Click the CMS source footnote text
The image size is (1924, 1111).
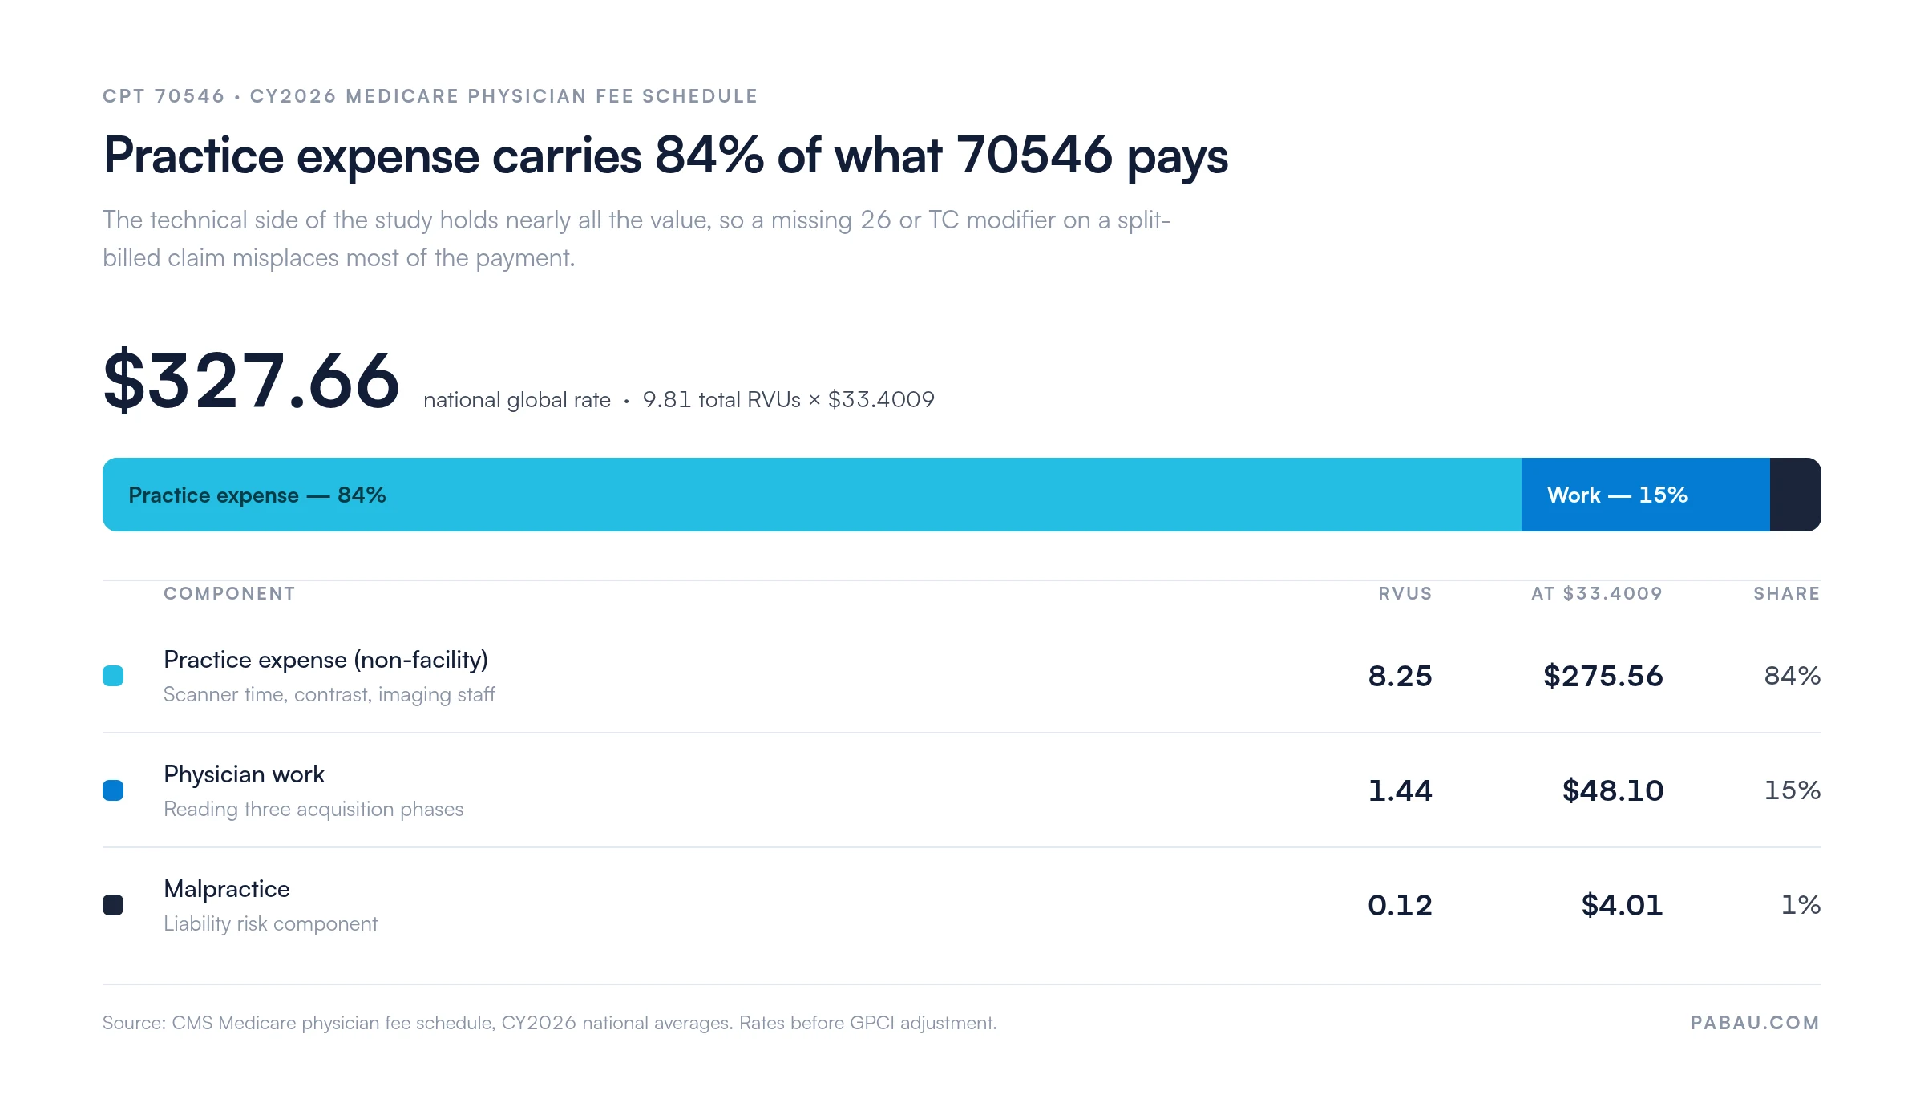[x=549, y=1023]
